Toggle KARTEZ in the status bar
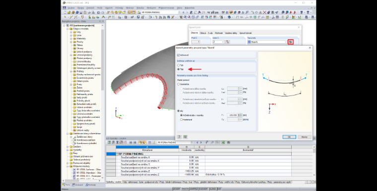 194,189
